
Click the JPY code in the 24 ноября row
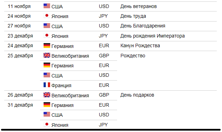click(x=103, y=16)
